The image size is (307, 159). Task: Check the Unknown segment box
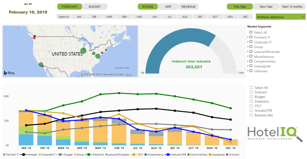point(251,71)
